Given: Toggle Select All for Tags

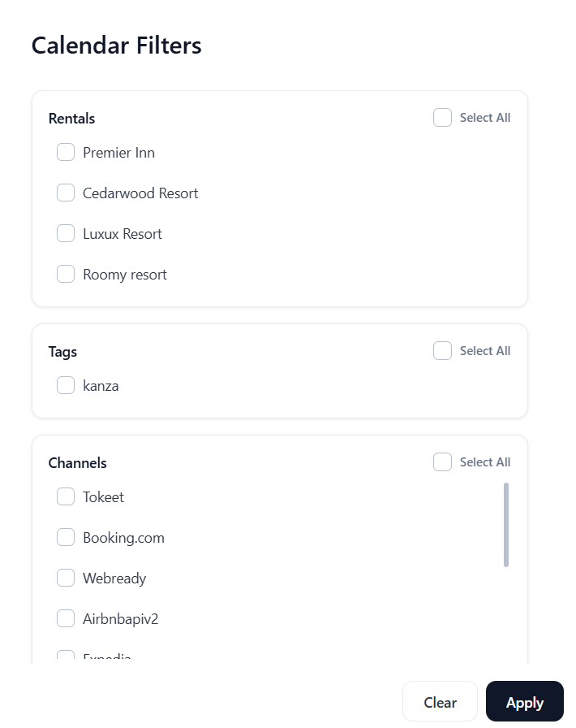Looking at the screenshot, I should (442, 350).
